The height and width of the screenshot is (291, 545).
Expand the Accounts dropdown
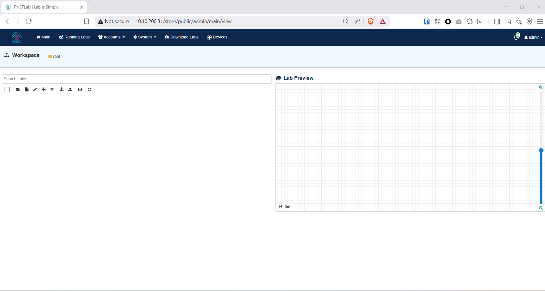tap(112, 37)
